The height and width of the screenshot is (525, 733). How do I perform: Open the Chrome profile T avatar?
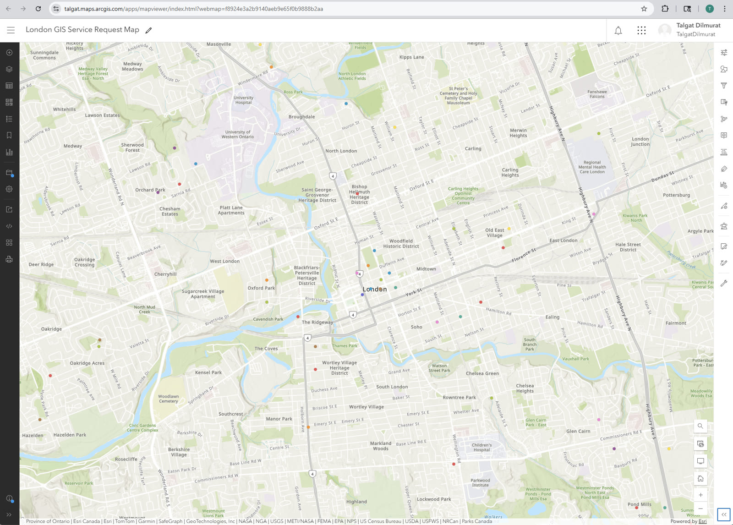[x=710, y=9]
